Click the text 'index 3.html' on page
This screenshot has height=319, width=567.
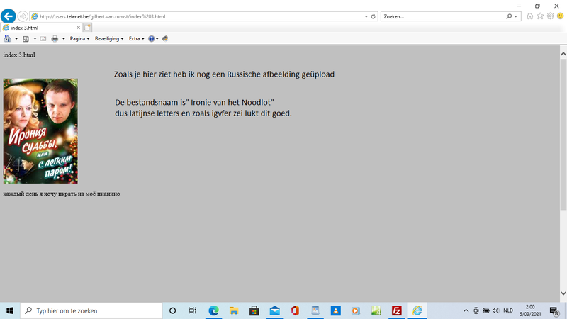19,55
